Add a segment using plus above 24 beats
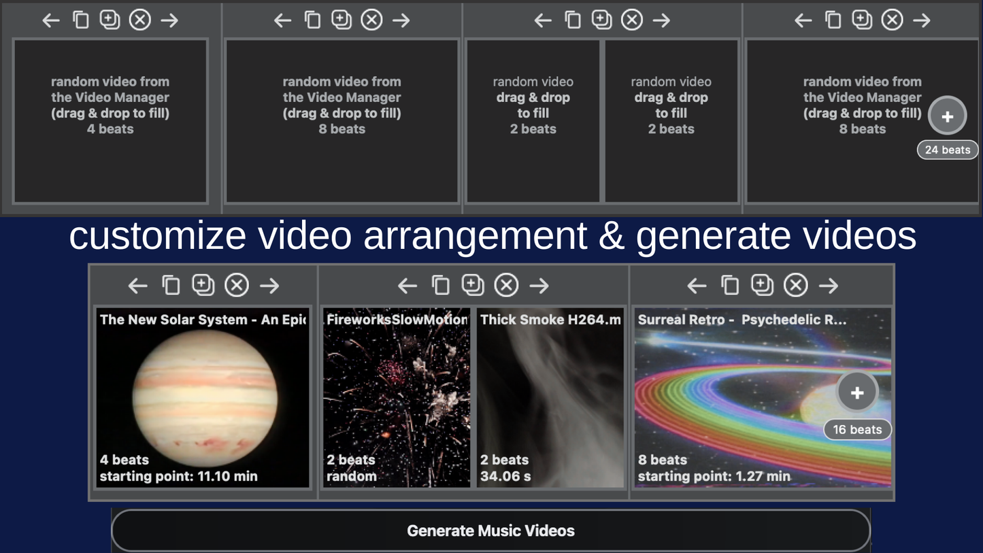 pos(947,116)
